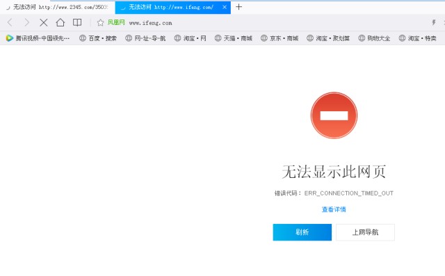The image size is (445, 276).
Task: Open 网-址-导-航 bookmark
Action: point(145,38)
